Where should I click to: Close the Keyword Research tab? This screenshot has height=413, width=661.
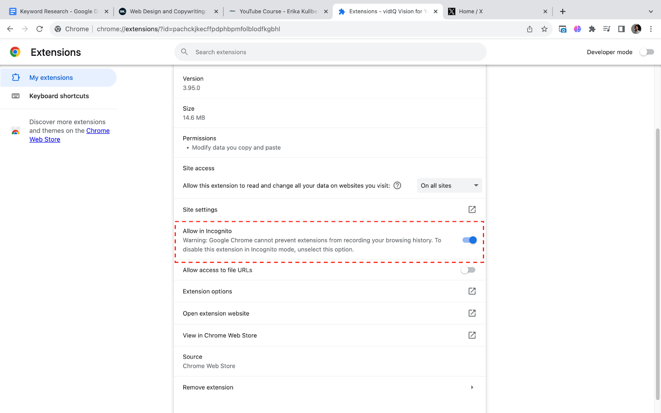pyautogui.click(x=107, y=12)
